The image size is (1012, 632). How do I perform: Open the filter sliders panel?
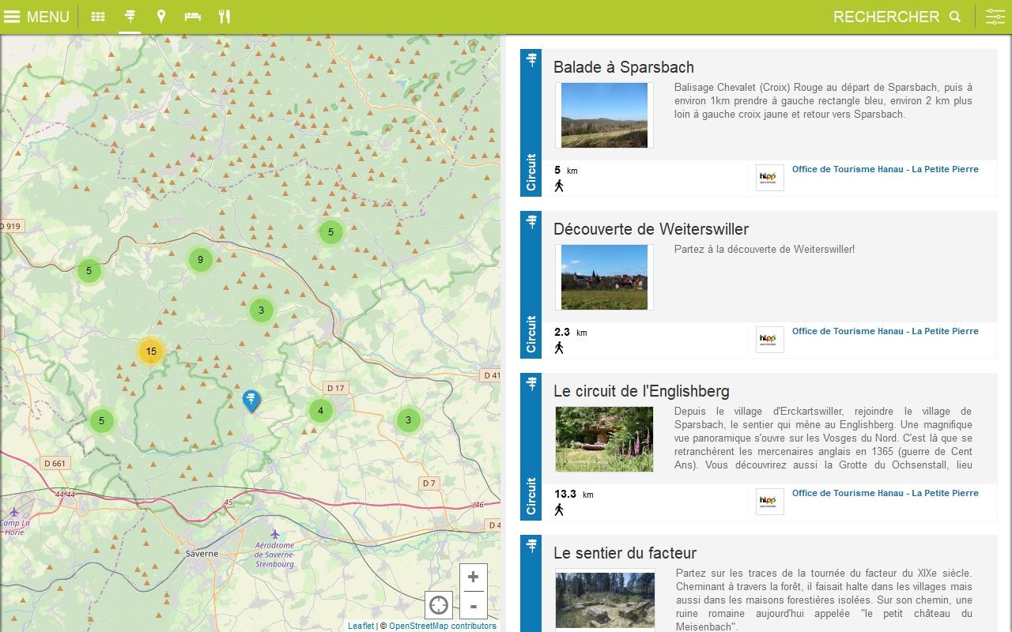click(995, 17)
